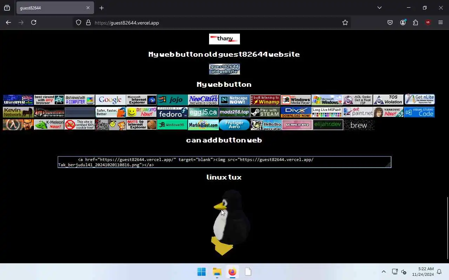Image resolution: width=449 pixels, height=280 pixels.
Task: Click the Winamp badge
Action: (265, 100)
